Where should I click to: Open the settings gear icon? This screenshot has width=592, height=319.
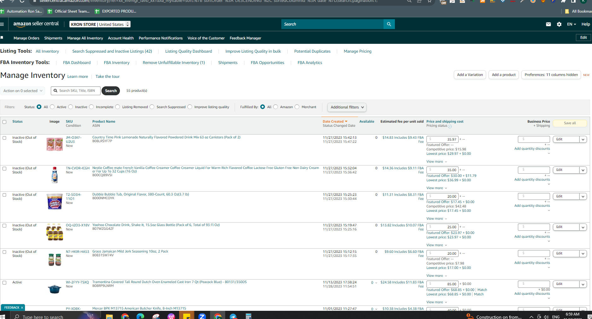pos(559,24)
